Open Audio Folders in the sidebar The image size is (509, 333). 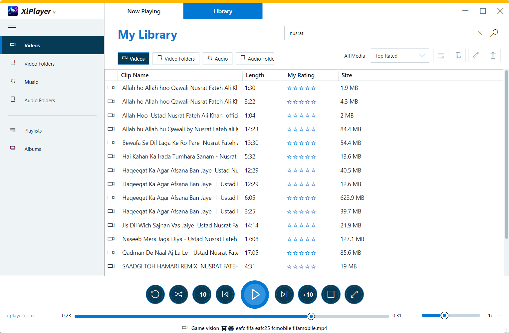[52, 100]
